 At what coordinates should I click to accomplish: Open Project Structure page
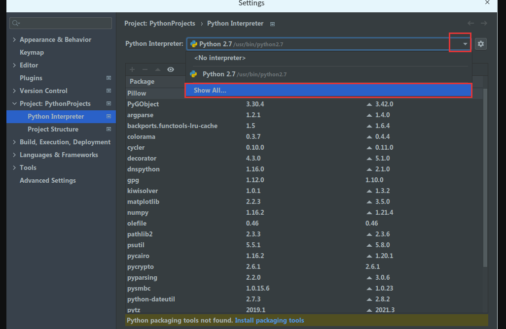pos(53,129)
